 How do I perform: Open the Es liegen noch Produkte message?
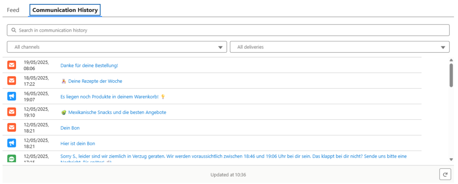click(x=109, y=97)
